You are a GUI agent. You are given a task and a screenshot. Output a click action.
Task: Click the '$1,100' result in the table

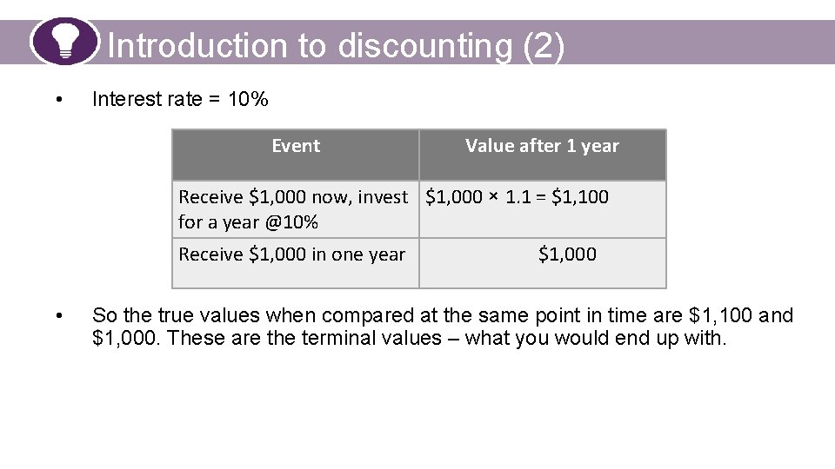coord(580,197)
